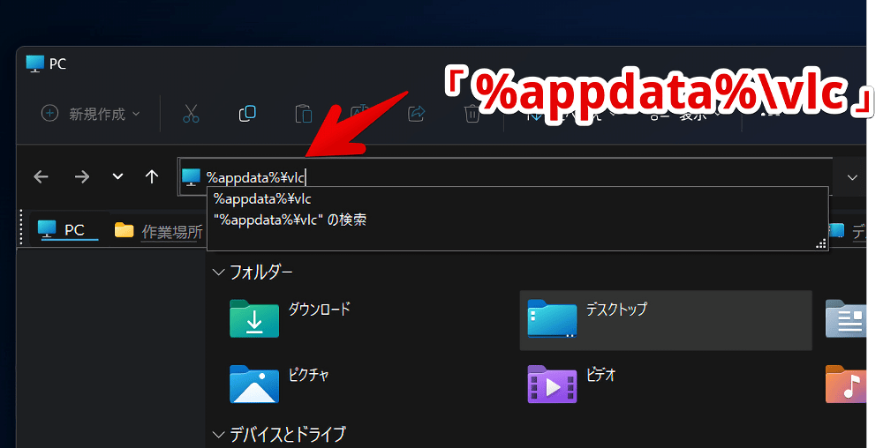Click the Cut scissors icon
This screenshot has width=883, height=448.
click(191, 114)
